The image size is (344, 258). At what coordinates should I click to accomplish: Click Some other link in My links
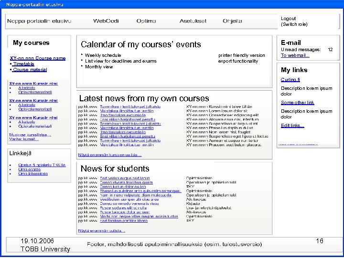pyautogui.click(x=298, y=103)
